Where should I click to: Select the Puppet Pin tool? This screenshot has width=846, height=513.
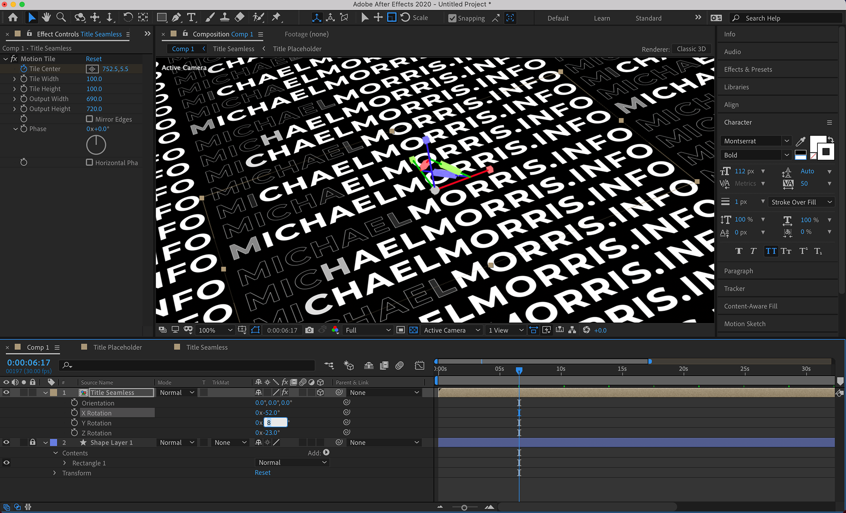point(276,18)
